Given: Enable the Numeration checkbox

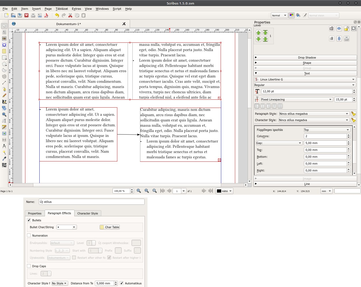Looking at the screenshot, I should coord(29,235).
